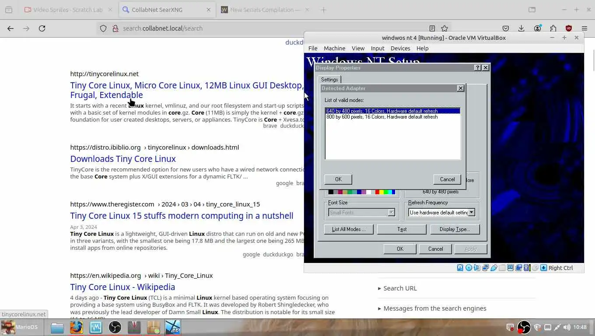595x336 pixels.
Task: Click the VirtualBox USB devices status icon
Action: point(494,268)
